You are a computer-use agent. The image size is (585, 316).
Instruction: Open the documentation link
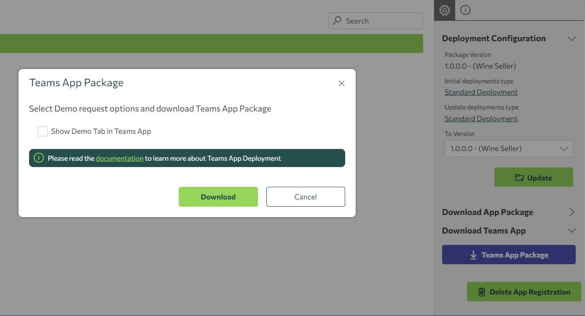(120, 158)
